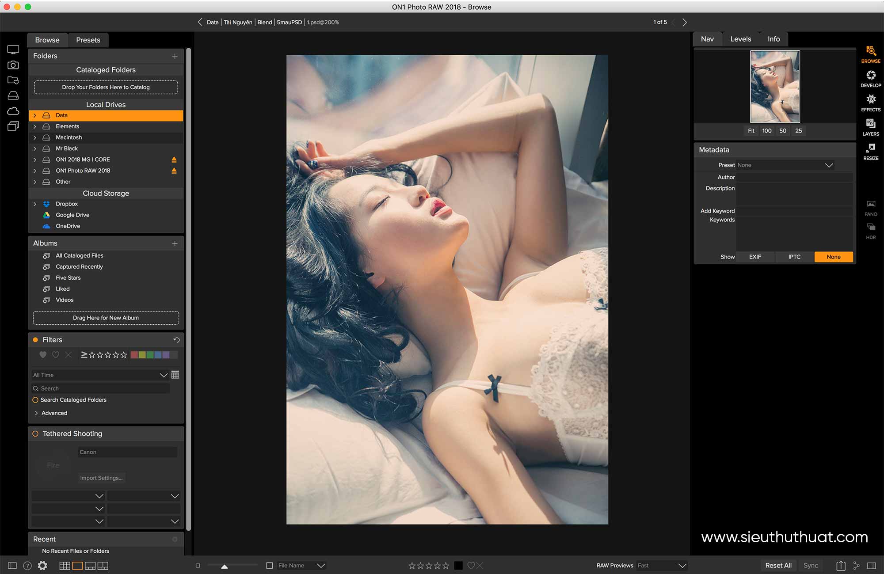Screen dimensions: 884x574
Task: Expand the Elements drive
Action: click(35, 126)
